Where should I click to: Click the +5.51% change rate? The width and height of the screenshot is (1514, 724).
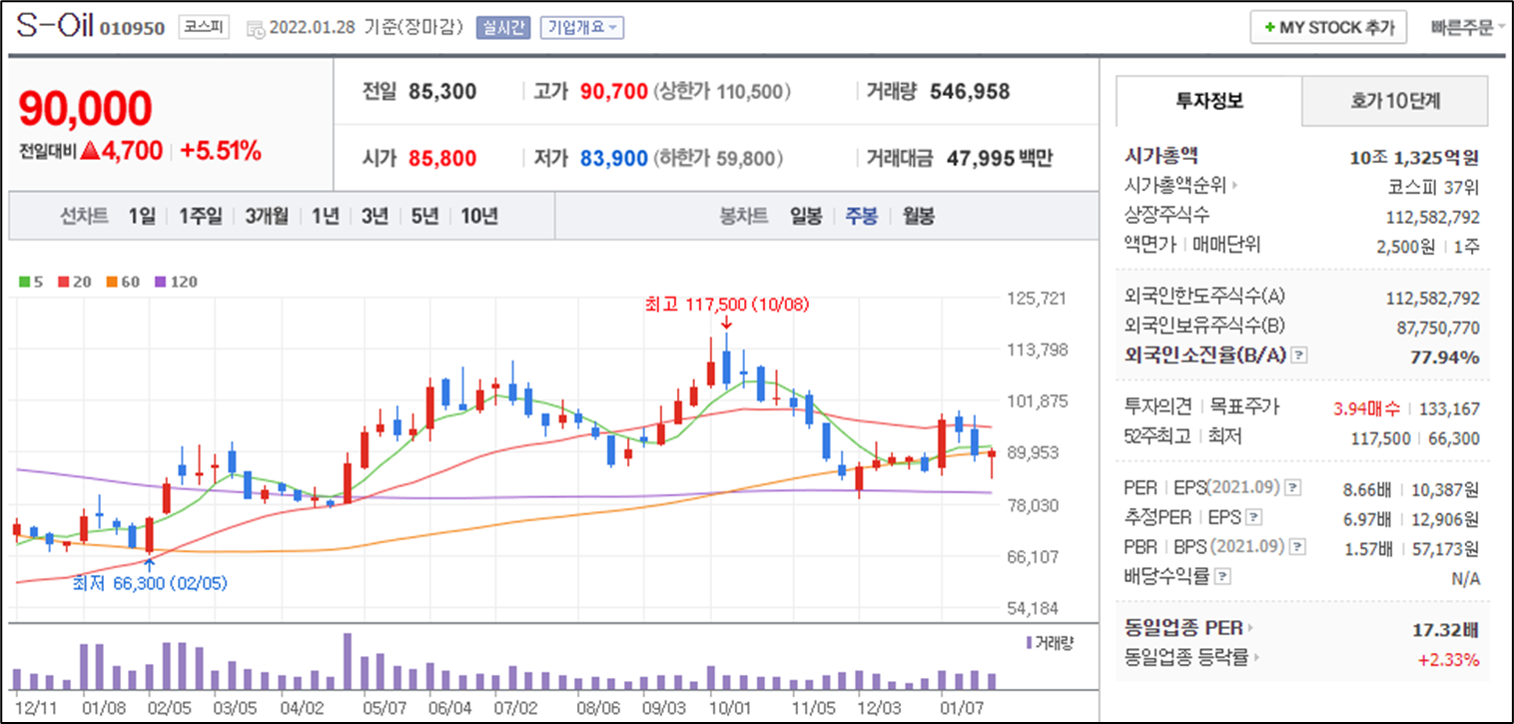[221, 151]
